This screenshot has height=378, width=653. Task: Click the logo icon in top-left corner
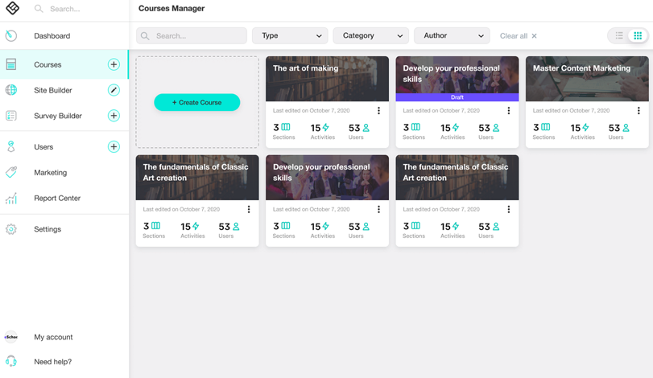tap(12, 9)
